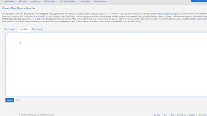Go to My Hubs page

click(23, 1)
